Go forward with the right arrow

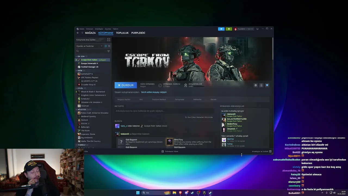click(x=82, y=33)
